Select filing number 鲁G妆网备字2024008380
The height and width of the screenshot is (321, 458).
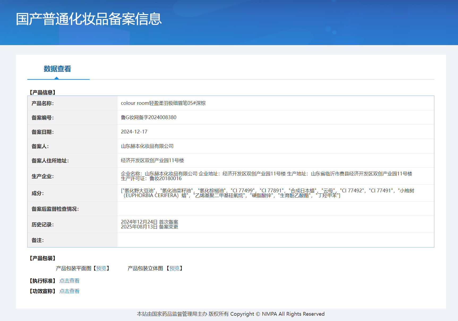pos(149,118)
